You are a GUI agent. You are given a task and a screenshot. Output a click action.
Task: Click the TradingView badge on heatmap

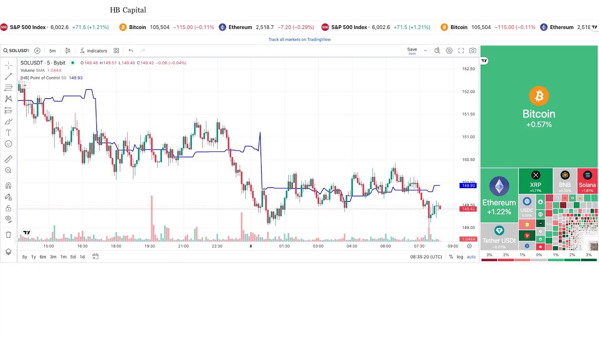[484, 60]
